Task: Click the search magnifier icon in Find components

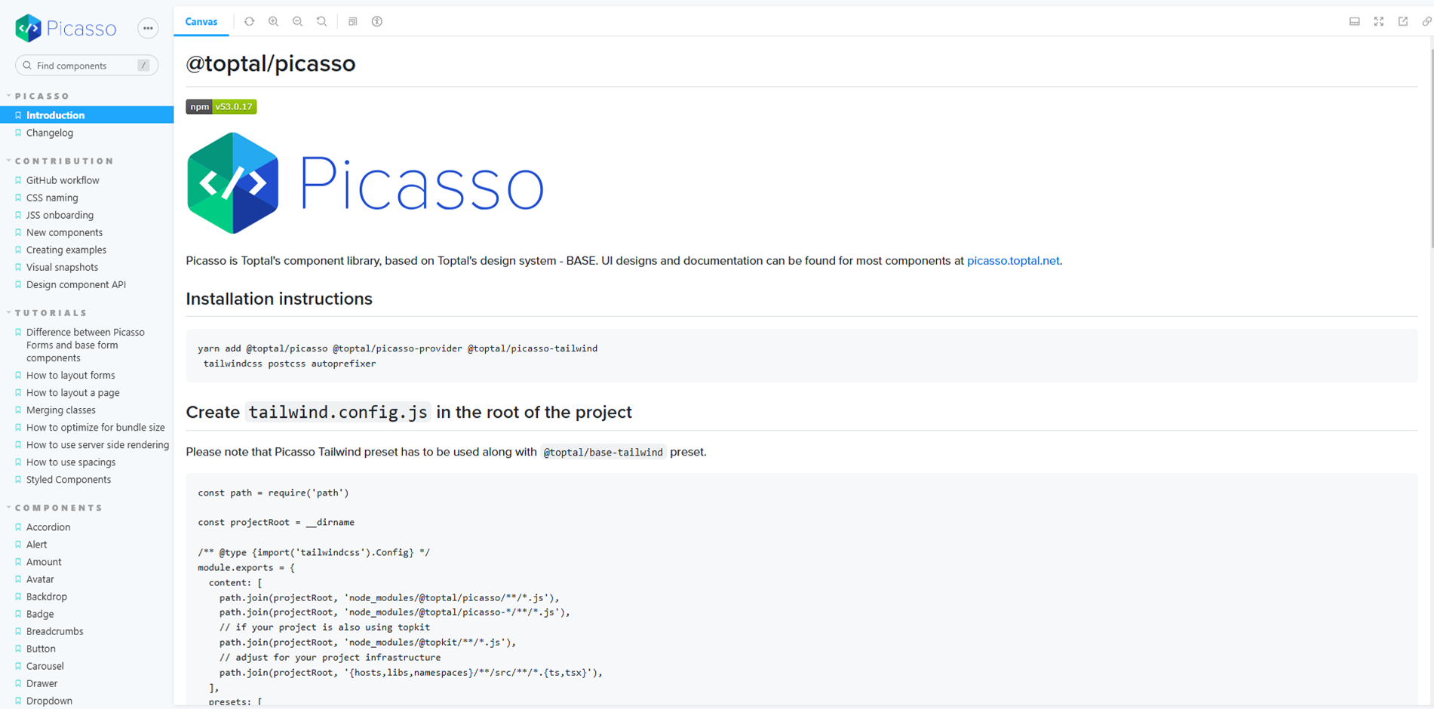Action: point(27,66)
